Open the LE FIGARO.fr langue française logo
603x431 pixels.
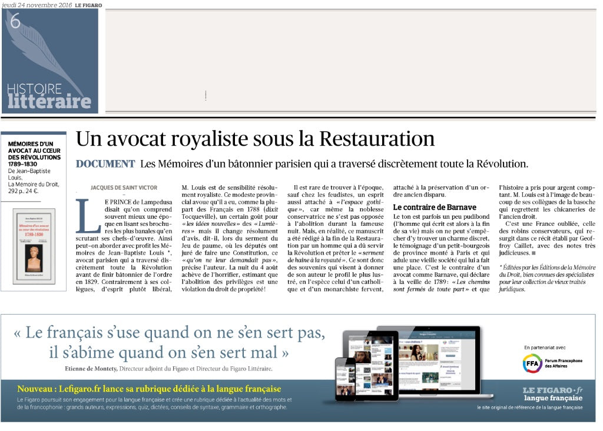pyautogui.click(x=553, y=394)
